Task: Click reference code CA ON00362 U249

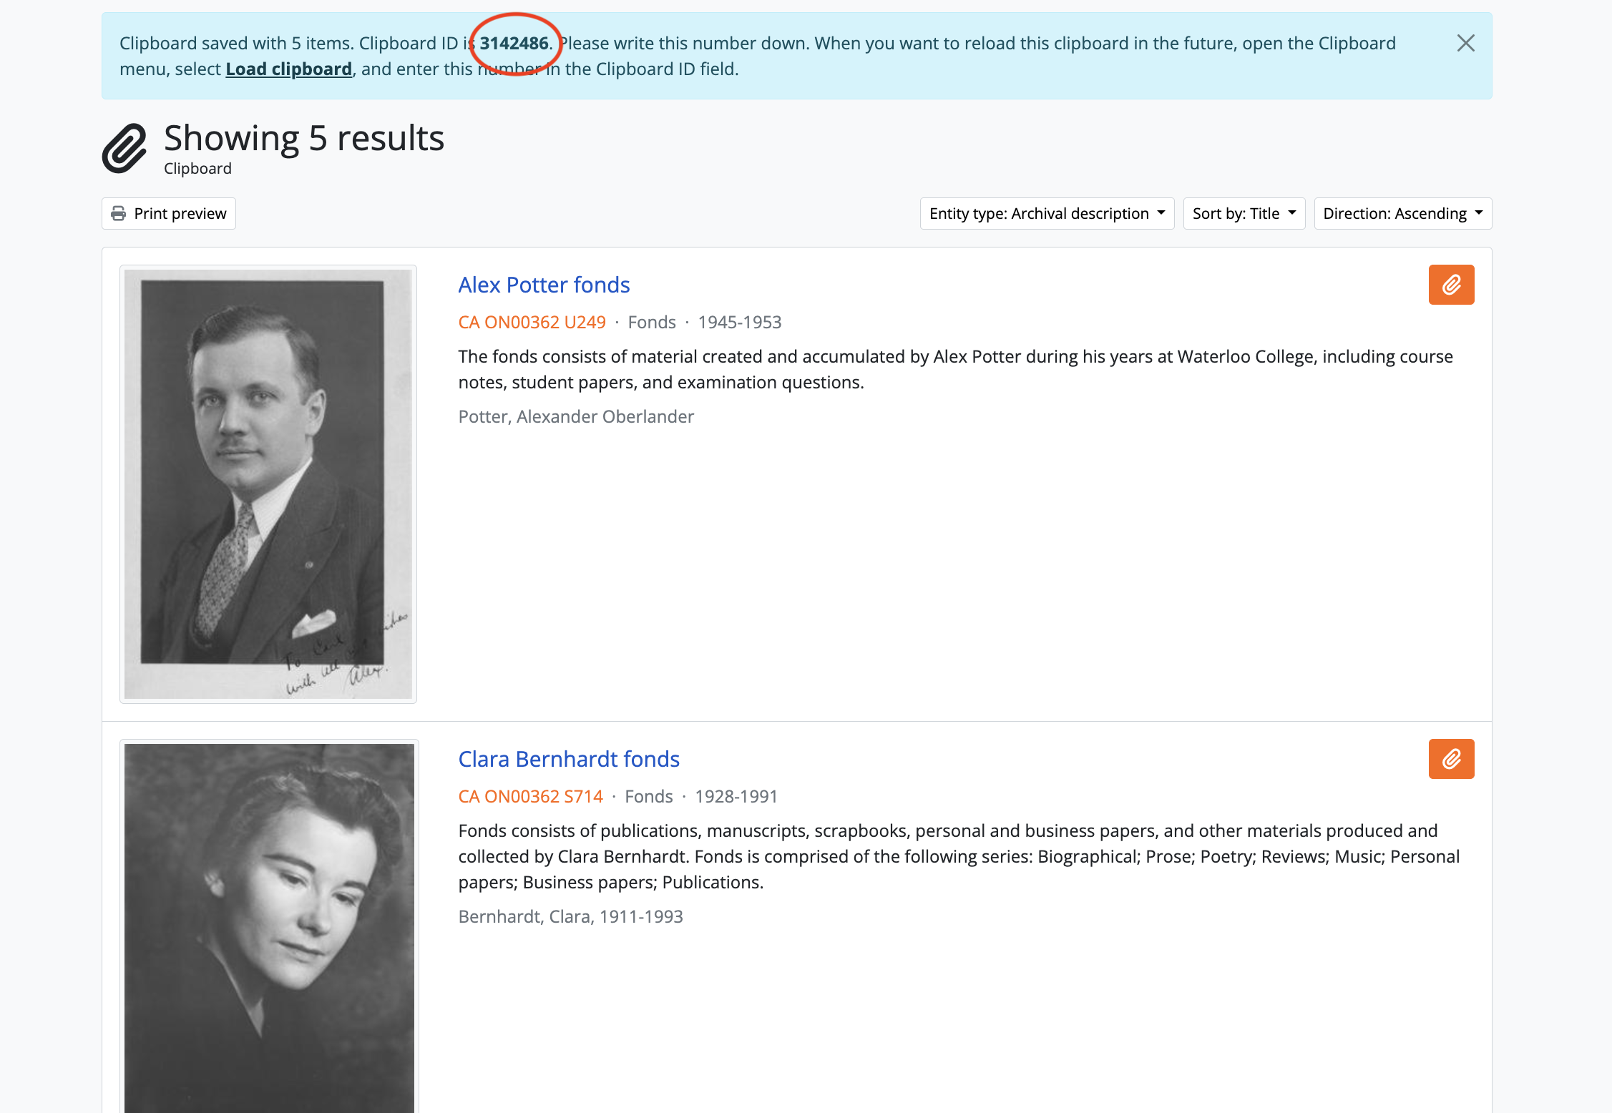Action: (x=532, y=323)
